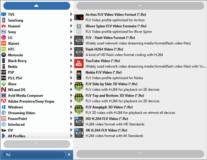The height and width of the screenshot is (160, 207).
Task: Click the PSP logo icon
Action: (x=3, y=72)
